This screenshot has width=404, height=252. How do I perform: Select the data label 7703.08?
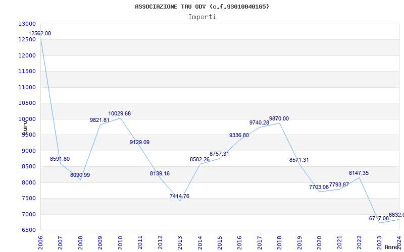319,187
